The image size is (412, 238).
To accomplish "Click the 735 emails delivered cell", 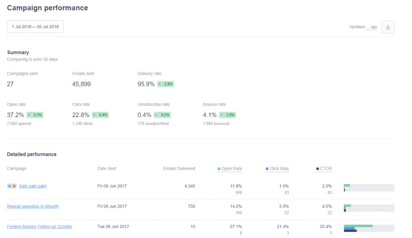I will coord(192,206).
